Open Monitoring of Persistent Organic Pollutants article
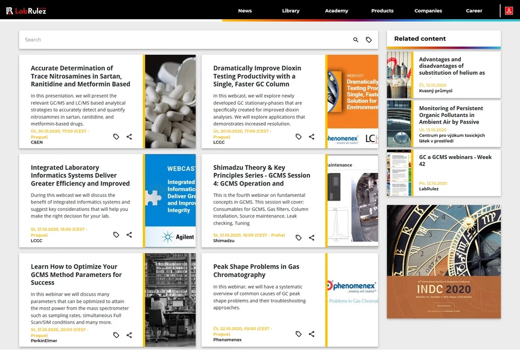The image size is (520, 350). coord(451,115)
